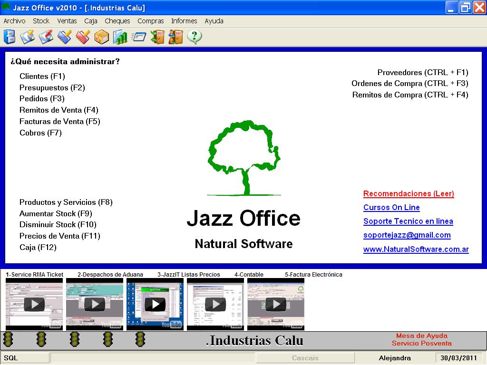The height and width of the screenshot is (365, 487).
Task: Open the Informes menu
Action: 184,21
